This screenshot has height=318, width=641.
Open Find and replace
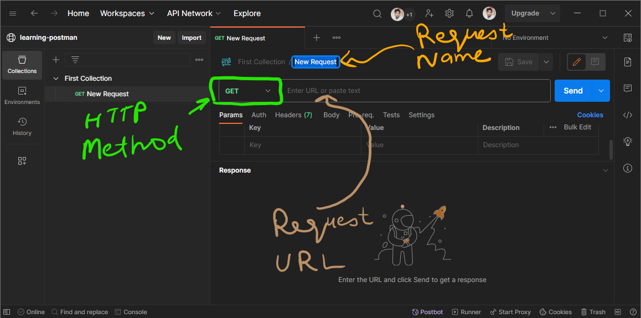pos(80,312)
